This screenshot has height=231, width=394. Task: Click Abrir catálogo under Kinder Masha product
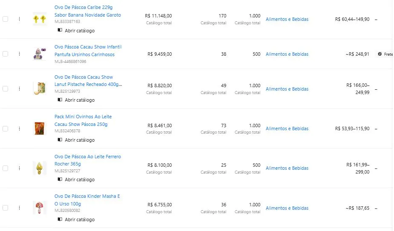[80, 220]
